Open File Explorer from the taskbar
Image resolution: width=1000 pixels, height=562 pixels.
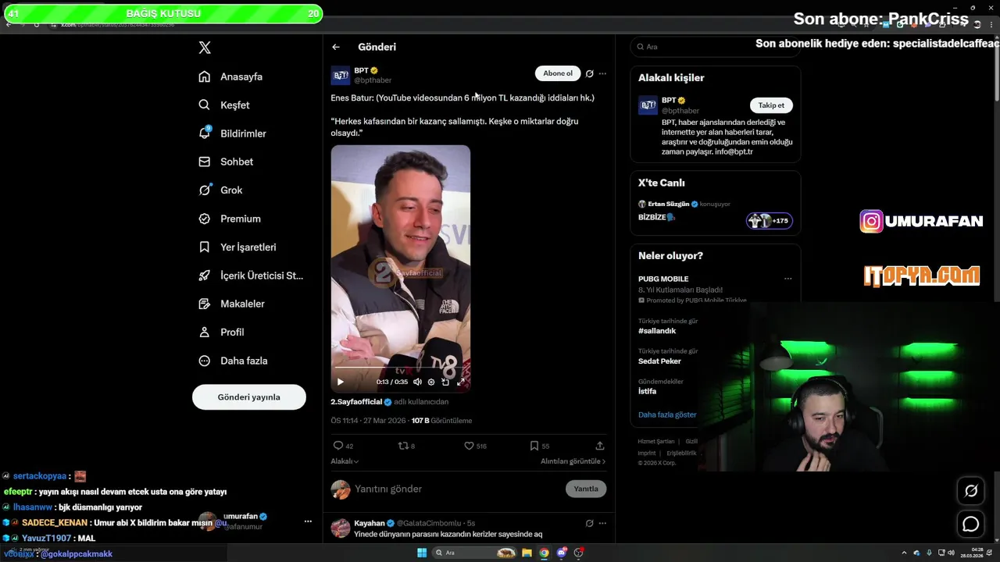(527, 553)
